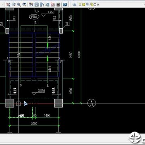Open Help with the question mark icon
Viewport: 145px width, 145px height.
tap(65, 4)
